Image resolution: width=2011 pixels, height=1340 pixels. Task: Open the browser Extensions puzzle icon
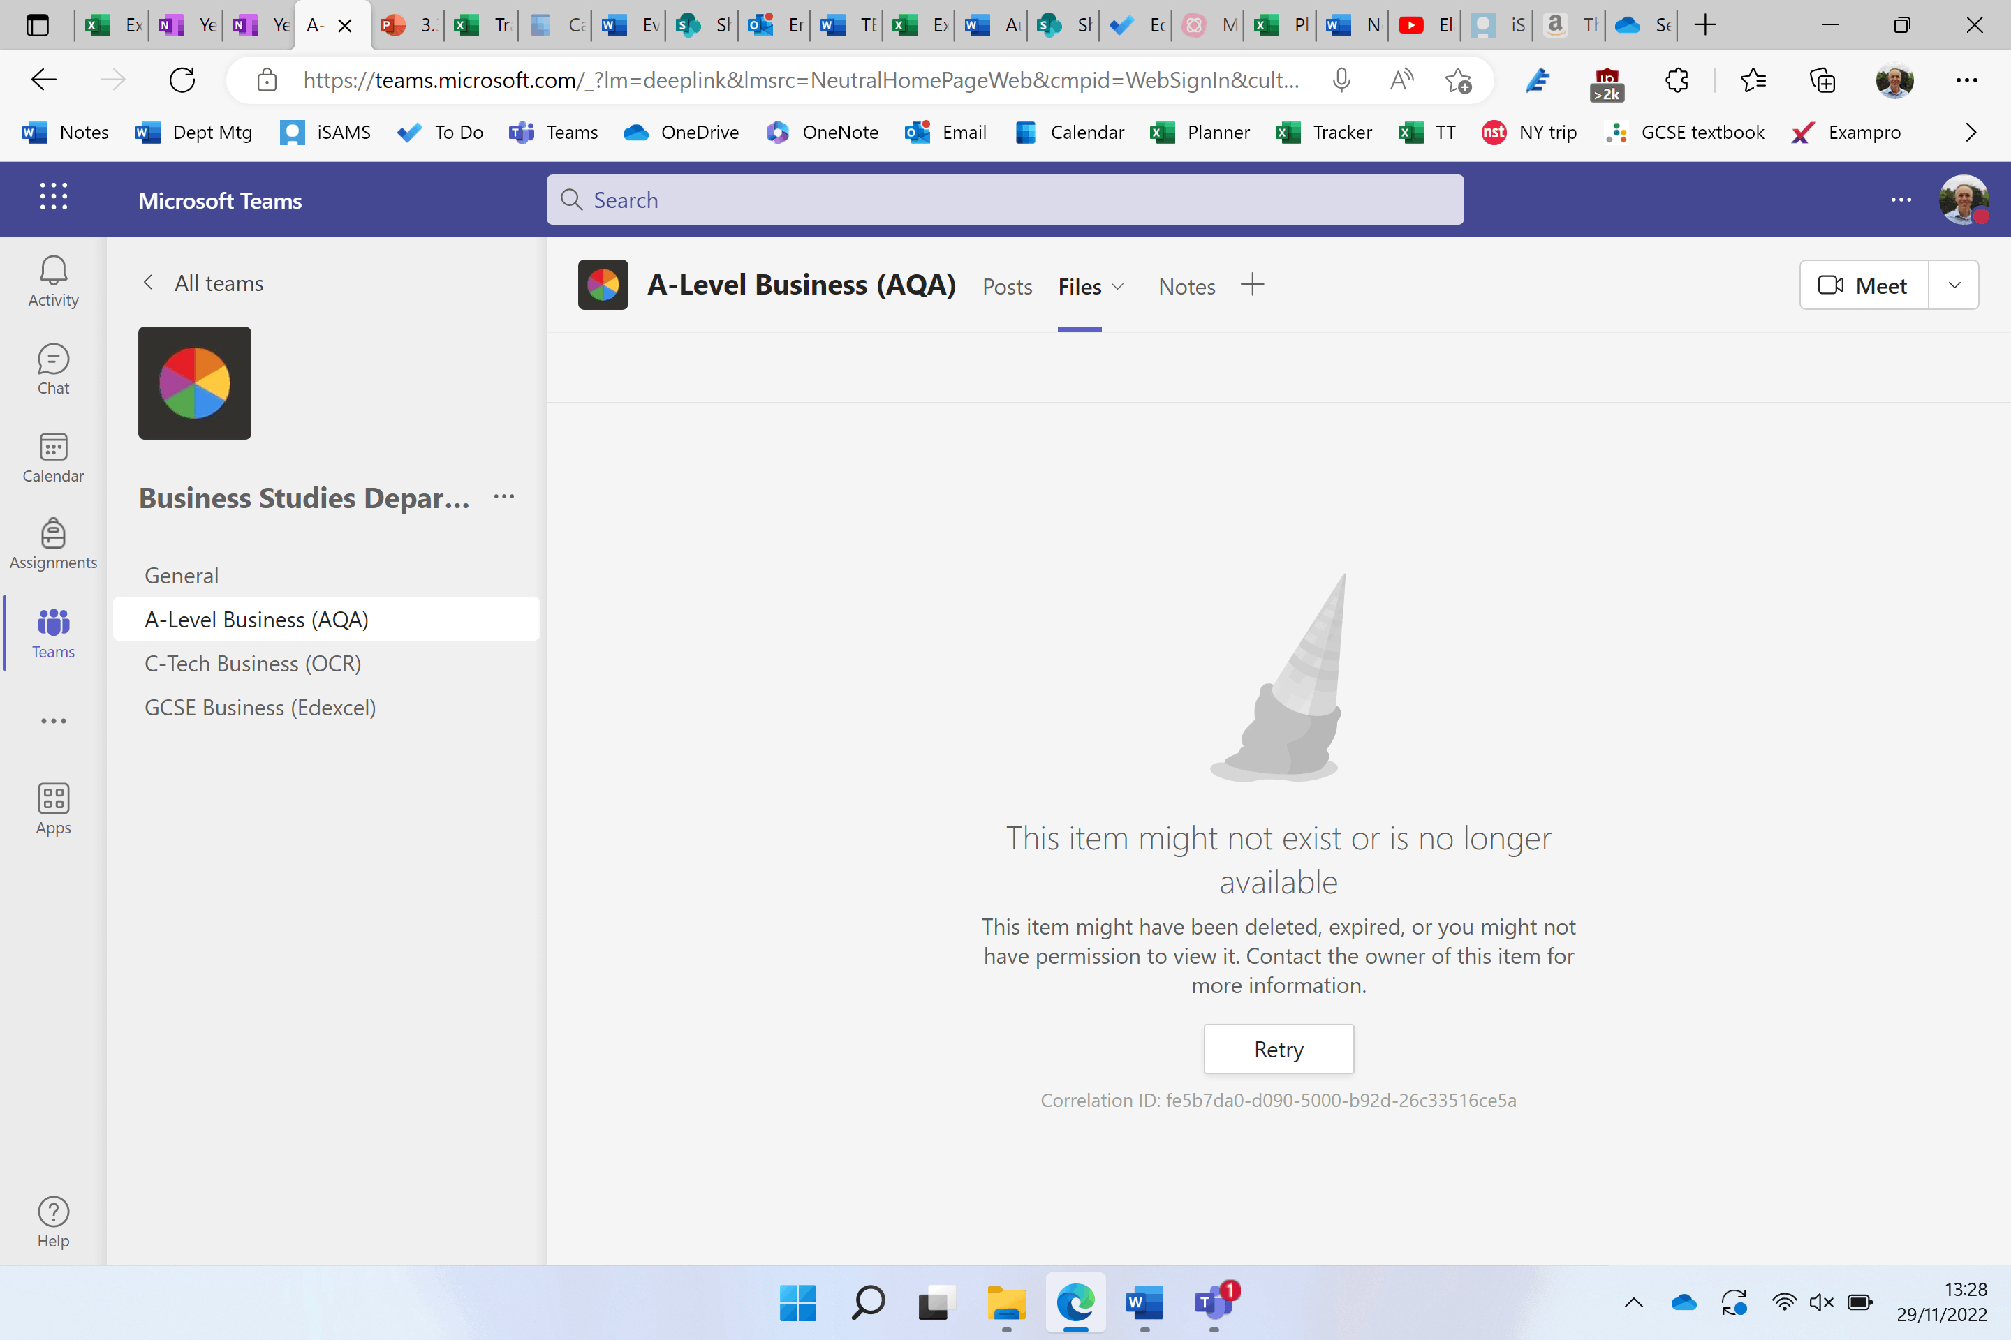pos(1676,80)
